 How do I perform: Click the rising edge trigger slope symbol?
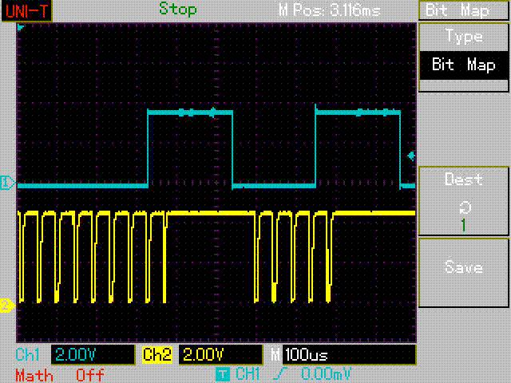point(280,374)
